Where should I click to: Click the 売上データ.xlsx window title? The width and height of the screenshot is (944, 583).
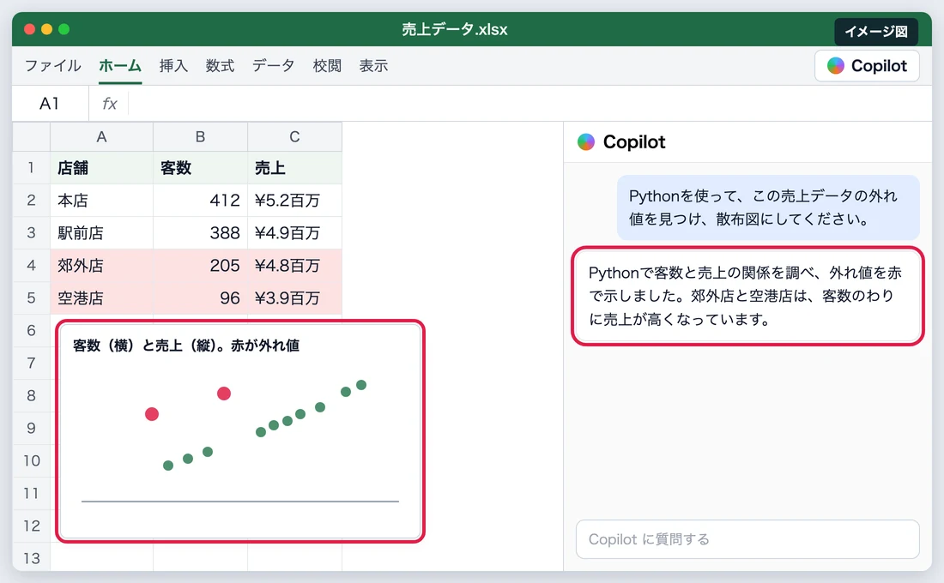click(x=455, y=29)
